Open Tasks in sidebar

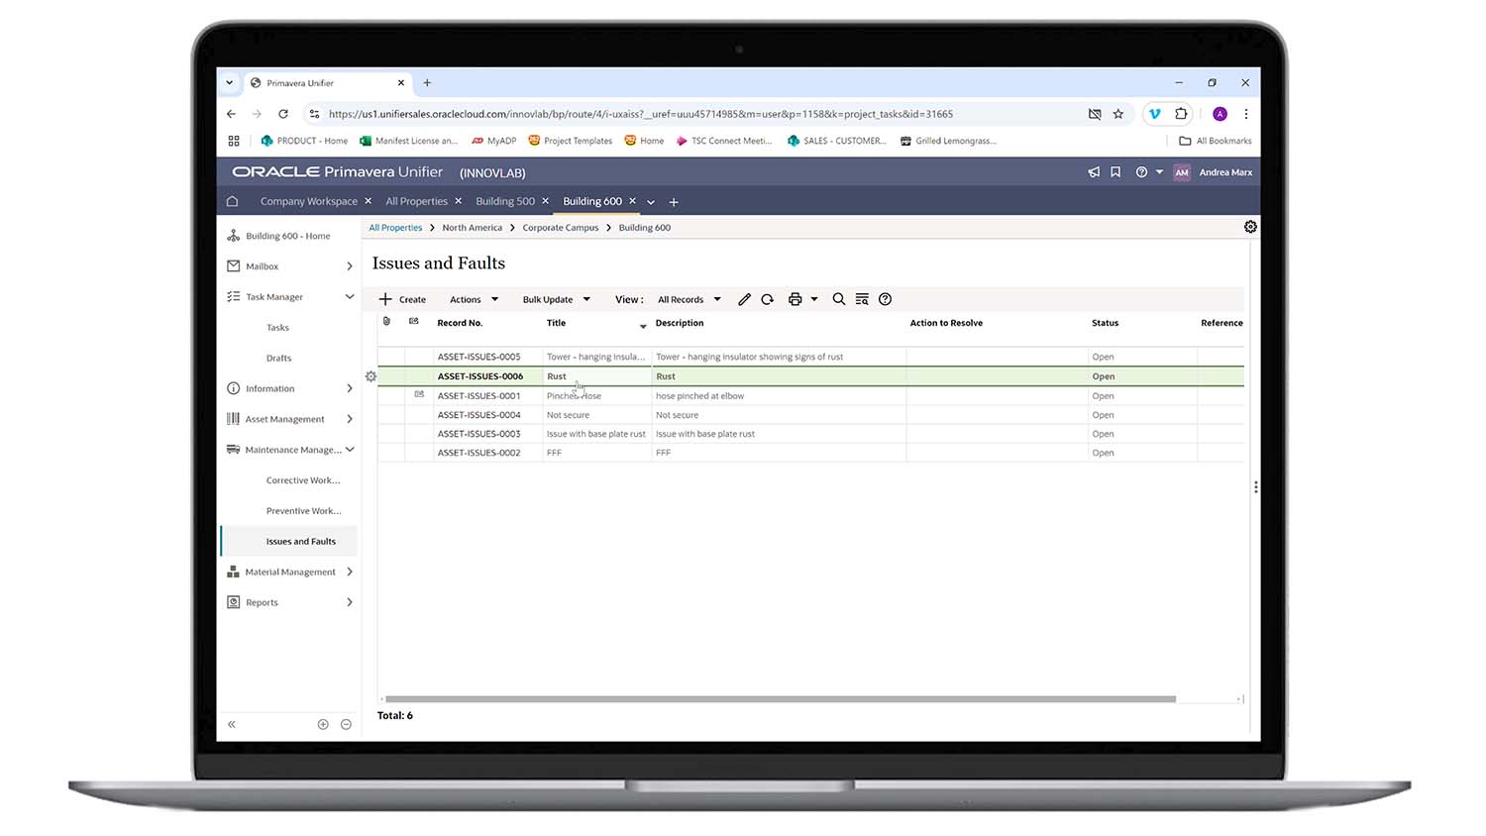[x=277, y=328]
